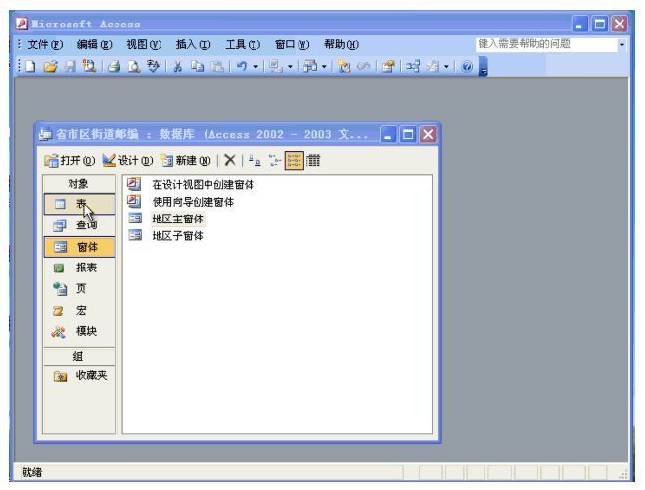
Task: Click the File Search toolbar icon
Action: (x=89, y=67)
